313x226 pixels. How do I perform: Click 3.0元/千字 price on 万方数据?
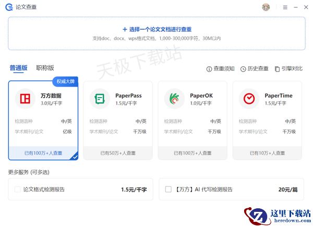tap(52, 103)
